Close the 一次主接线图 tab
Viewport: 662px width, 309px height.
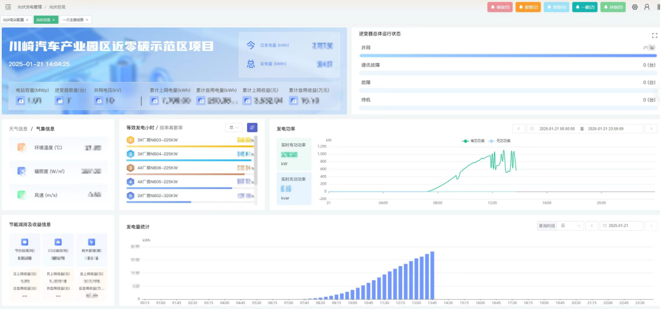tap(87, 20)
